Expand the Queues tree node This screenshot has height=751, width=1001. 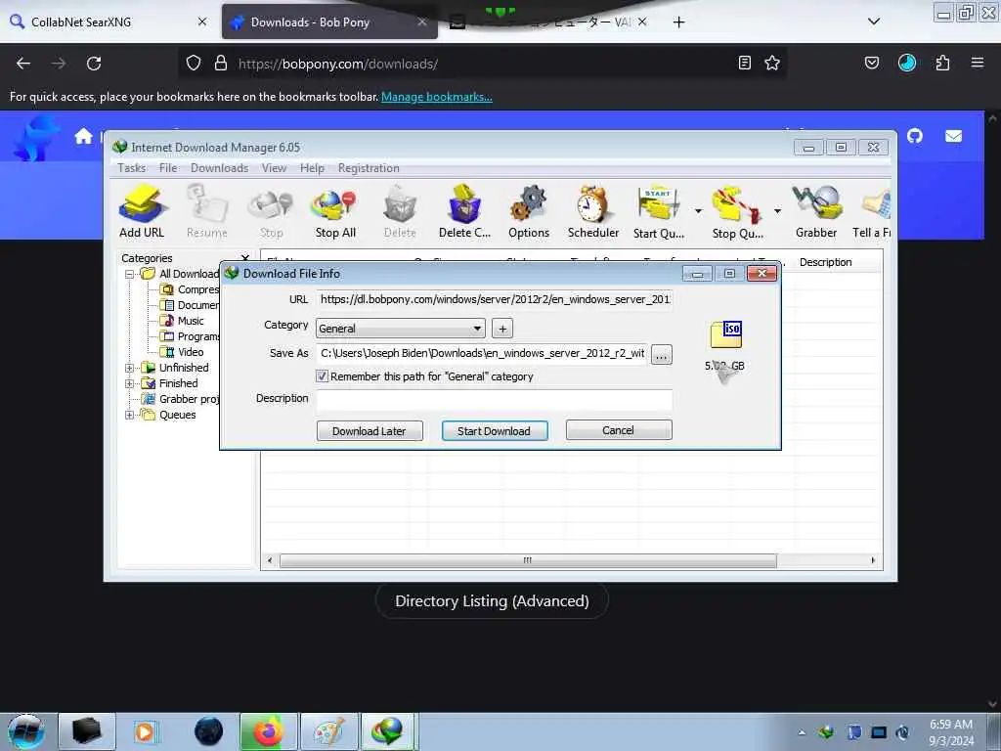(x=130, y=415)
